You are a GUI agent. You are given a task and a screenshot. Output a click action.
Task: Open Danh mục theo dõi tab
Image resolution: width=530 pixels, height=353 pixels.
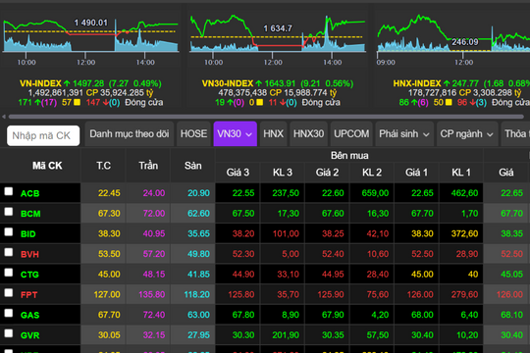click(x=130, y=134)
